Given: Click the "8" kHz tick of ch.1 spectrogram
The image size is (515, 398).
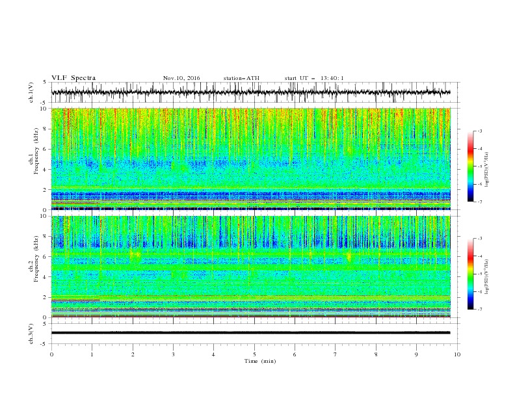Looking at the screenshot, I should coord(46,129).
